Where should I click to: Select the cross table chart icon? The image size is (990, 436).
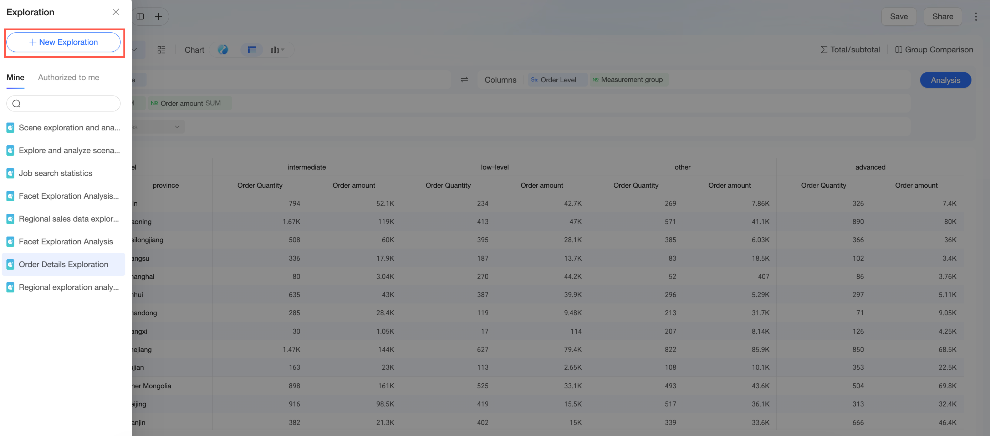click(x=252, y=50)
